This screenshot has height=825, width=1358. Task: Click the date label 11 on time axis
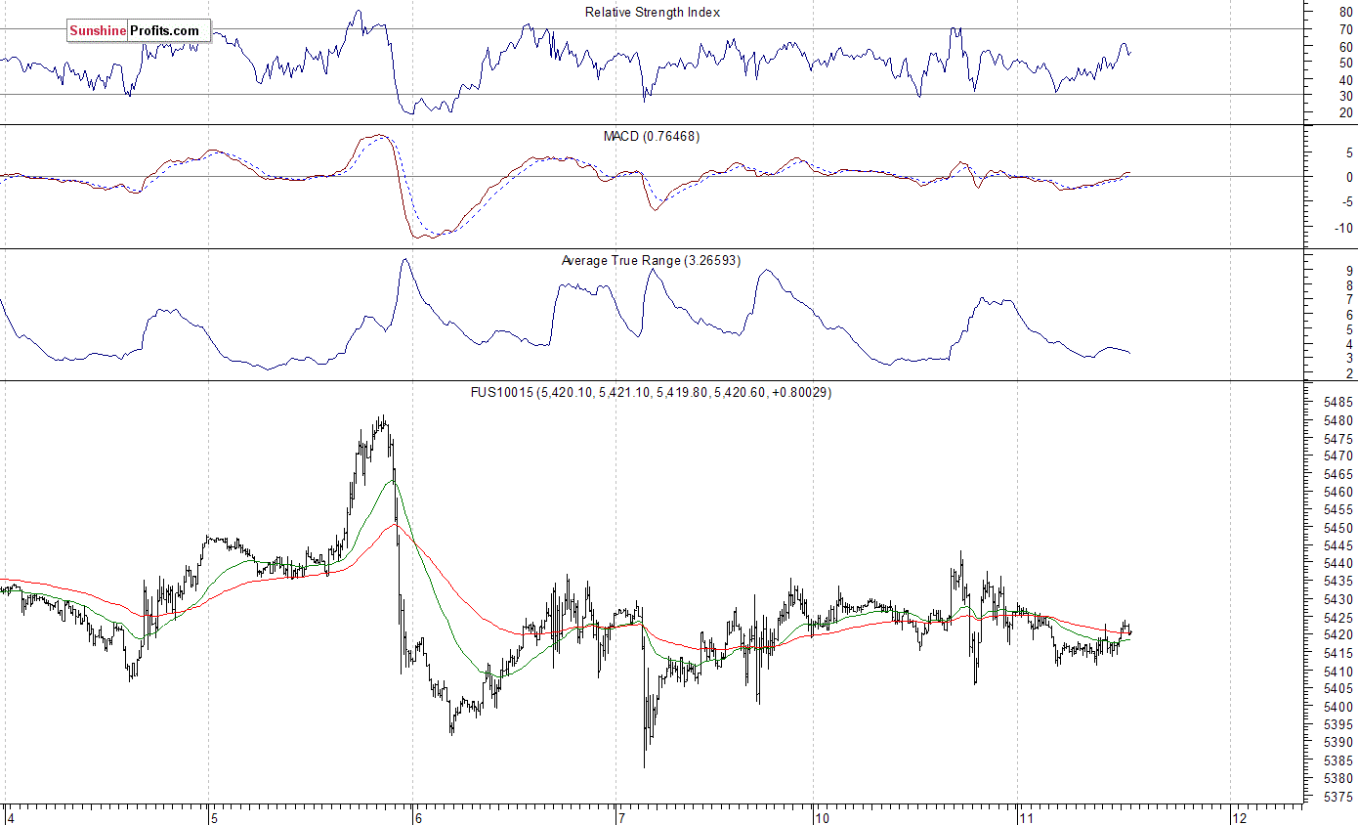[1026, 817]
